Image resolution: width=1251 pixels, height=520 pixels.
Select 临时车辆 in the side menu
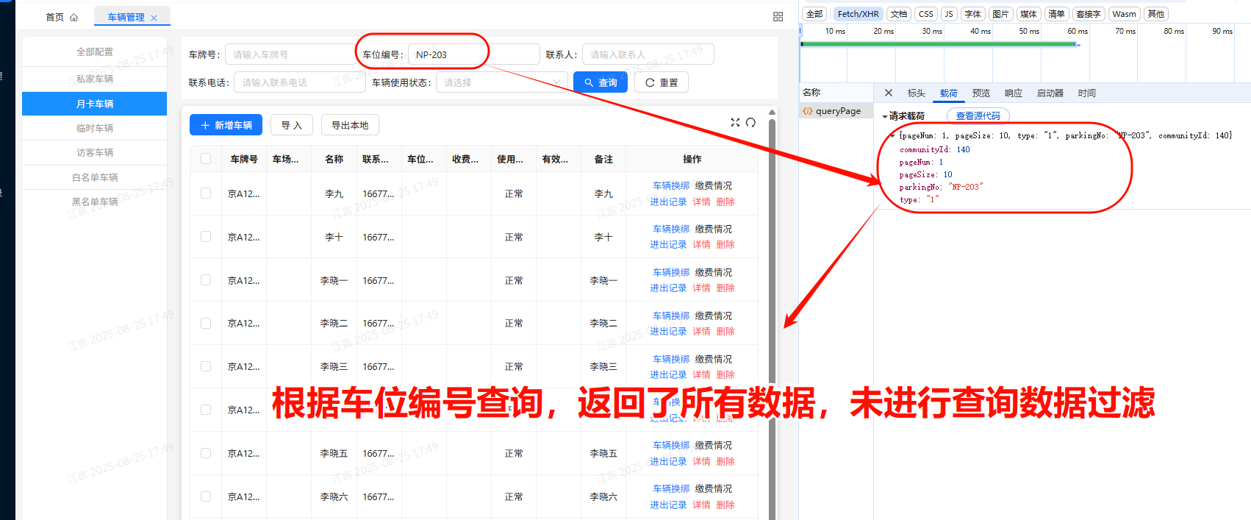coord(95,128)
